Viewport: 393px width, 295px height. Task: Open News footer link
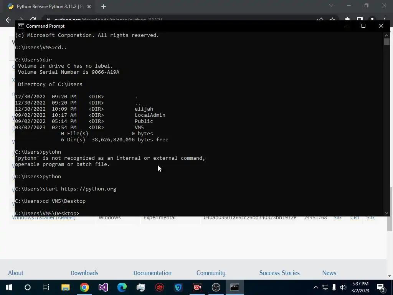click(x=329, y=273)
